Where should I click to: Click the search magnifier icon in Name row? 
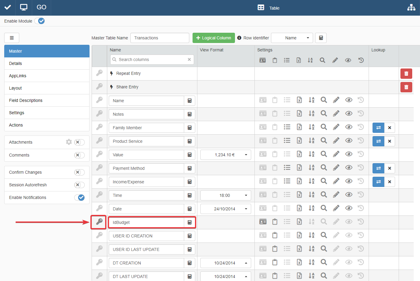[324, 100]
